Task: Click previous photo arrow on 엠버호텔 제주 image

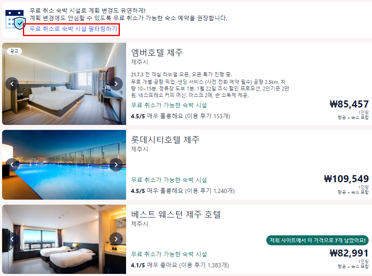Action: click(x=12, y=84)
